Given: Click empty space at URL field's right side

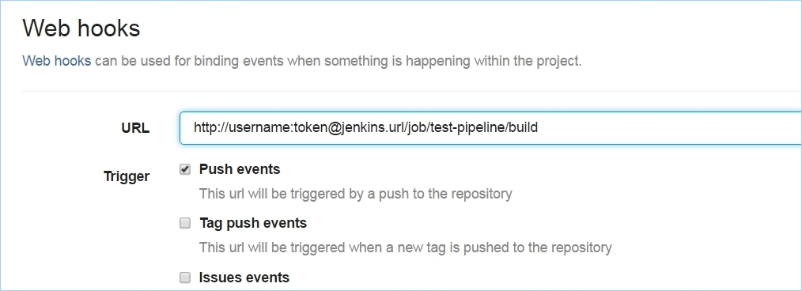Looking at the screenshot, I should click(x=670, y=127).
